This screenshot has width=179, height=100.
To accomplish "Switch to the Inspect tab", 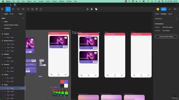I will pyautogui.click(x=170, y=14).
